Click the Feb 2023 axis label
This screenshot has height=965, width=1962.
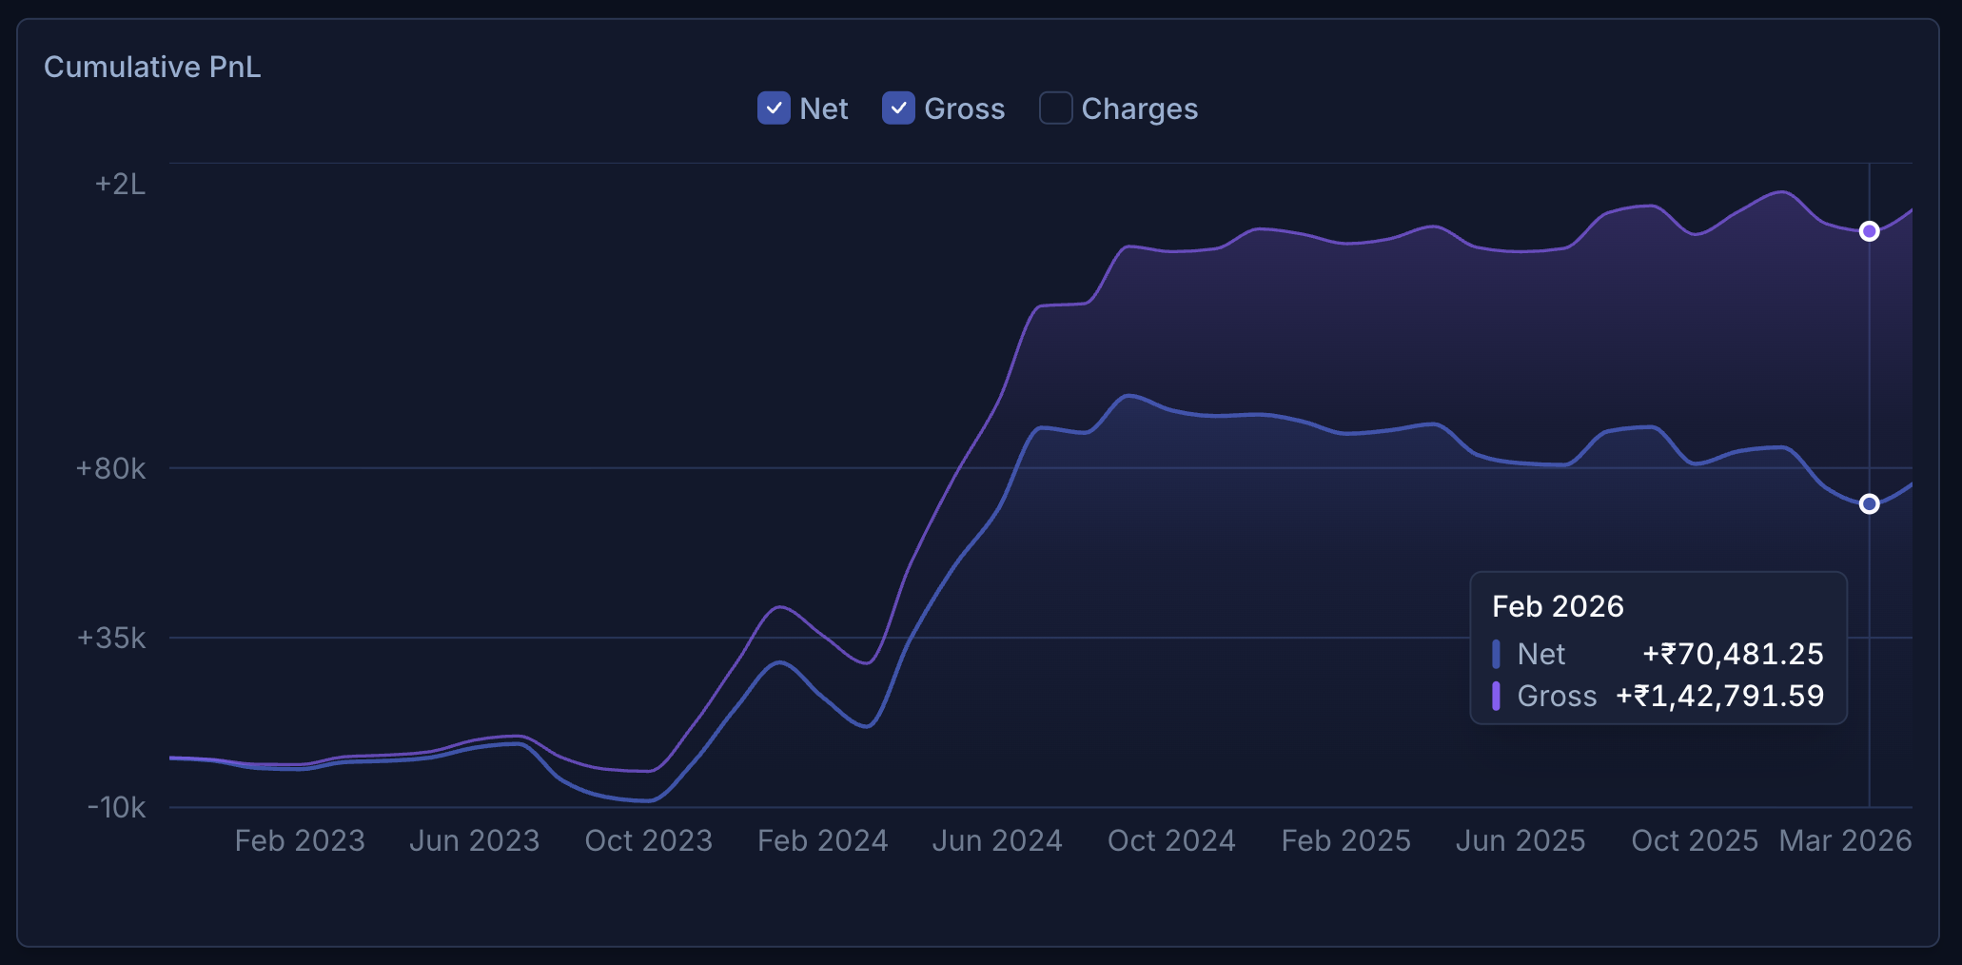[299, 840]
